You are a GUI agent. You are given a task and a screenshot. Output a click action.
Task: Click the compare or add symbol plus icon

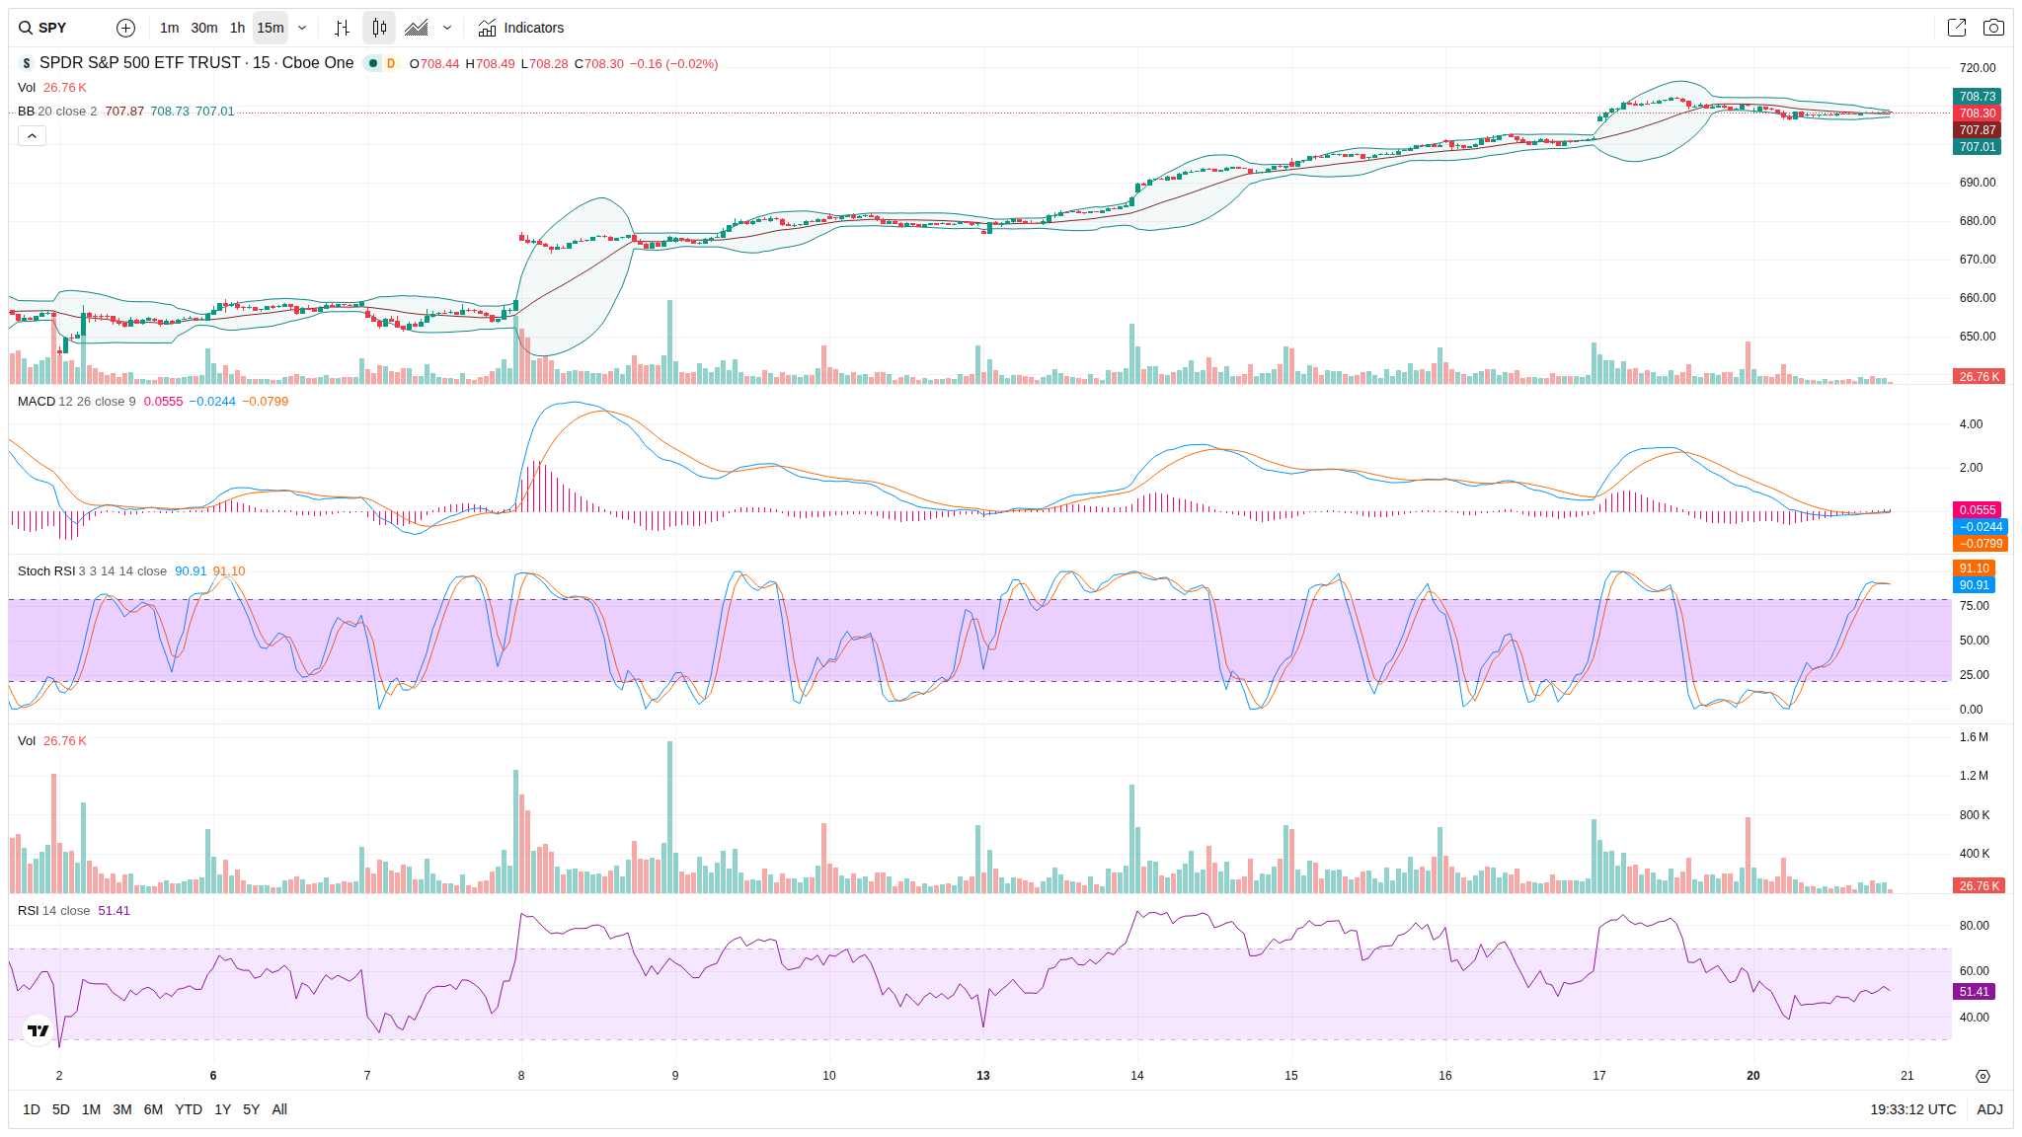pos(125,28)
